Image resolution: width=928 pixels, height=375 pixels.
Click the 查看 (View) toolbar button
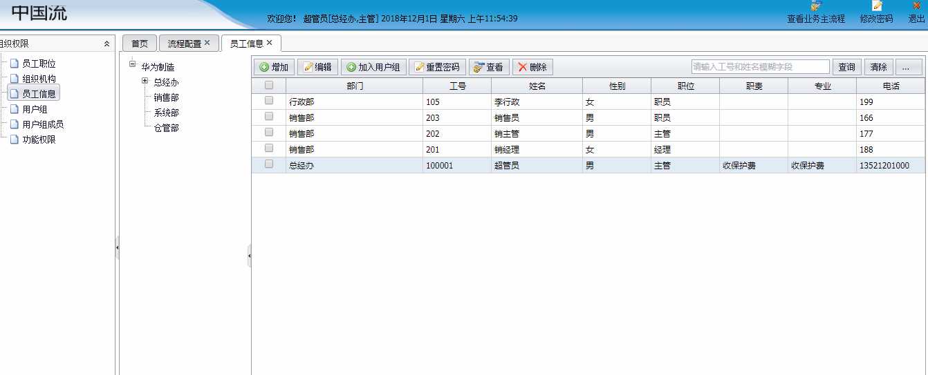click(x=489, y=67)
